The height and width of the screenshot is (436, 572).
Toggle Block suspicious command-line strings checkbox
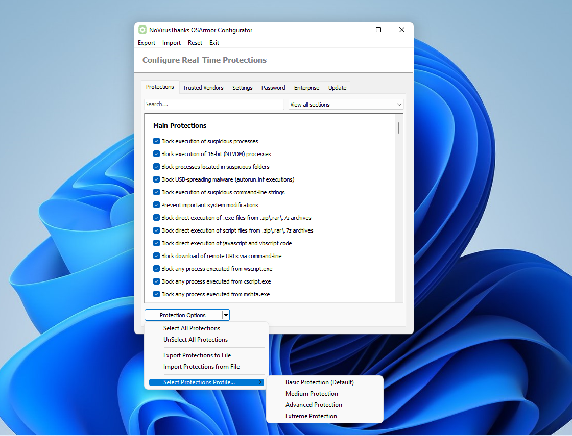(156, 192)
